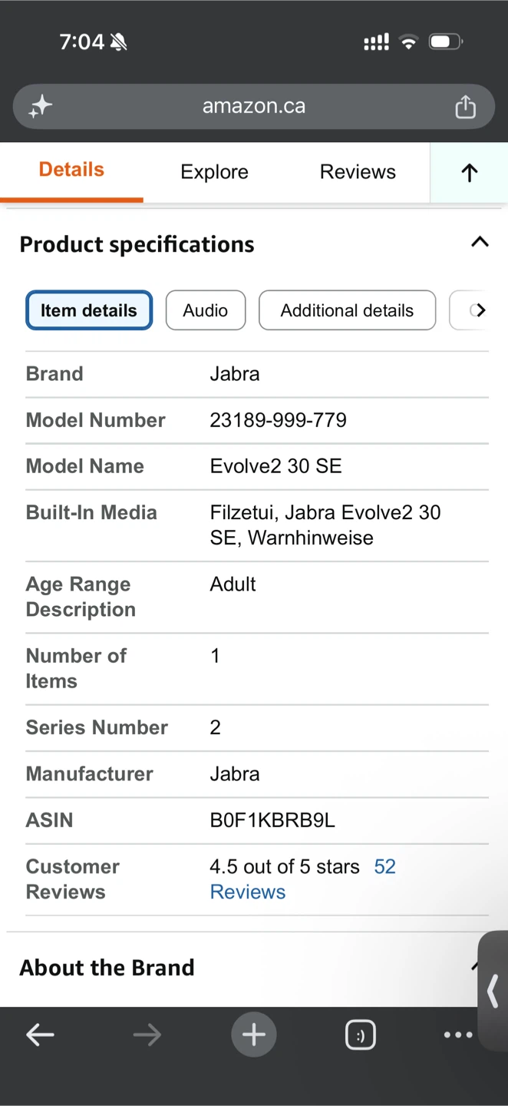Go forward with browser forward arrow
This screenshot has height=1106, width=508.
[147, 1035]
